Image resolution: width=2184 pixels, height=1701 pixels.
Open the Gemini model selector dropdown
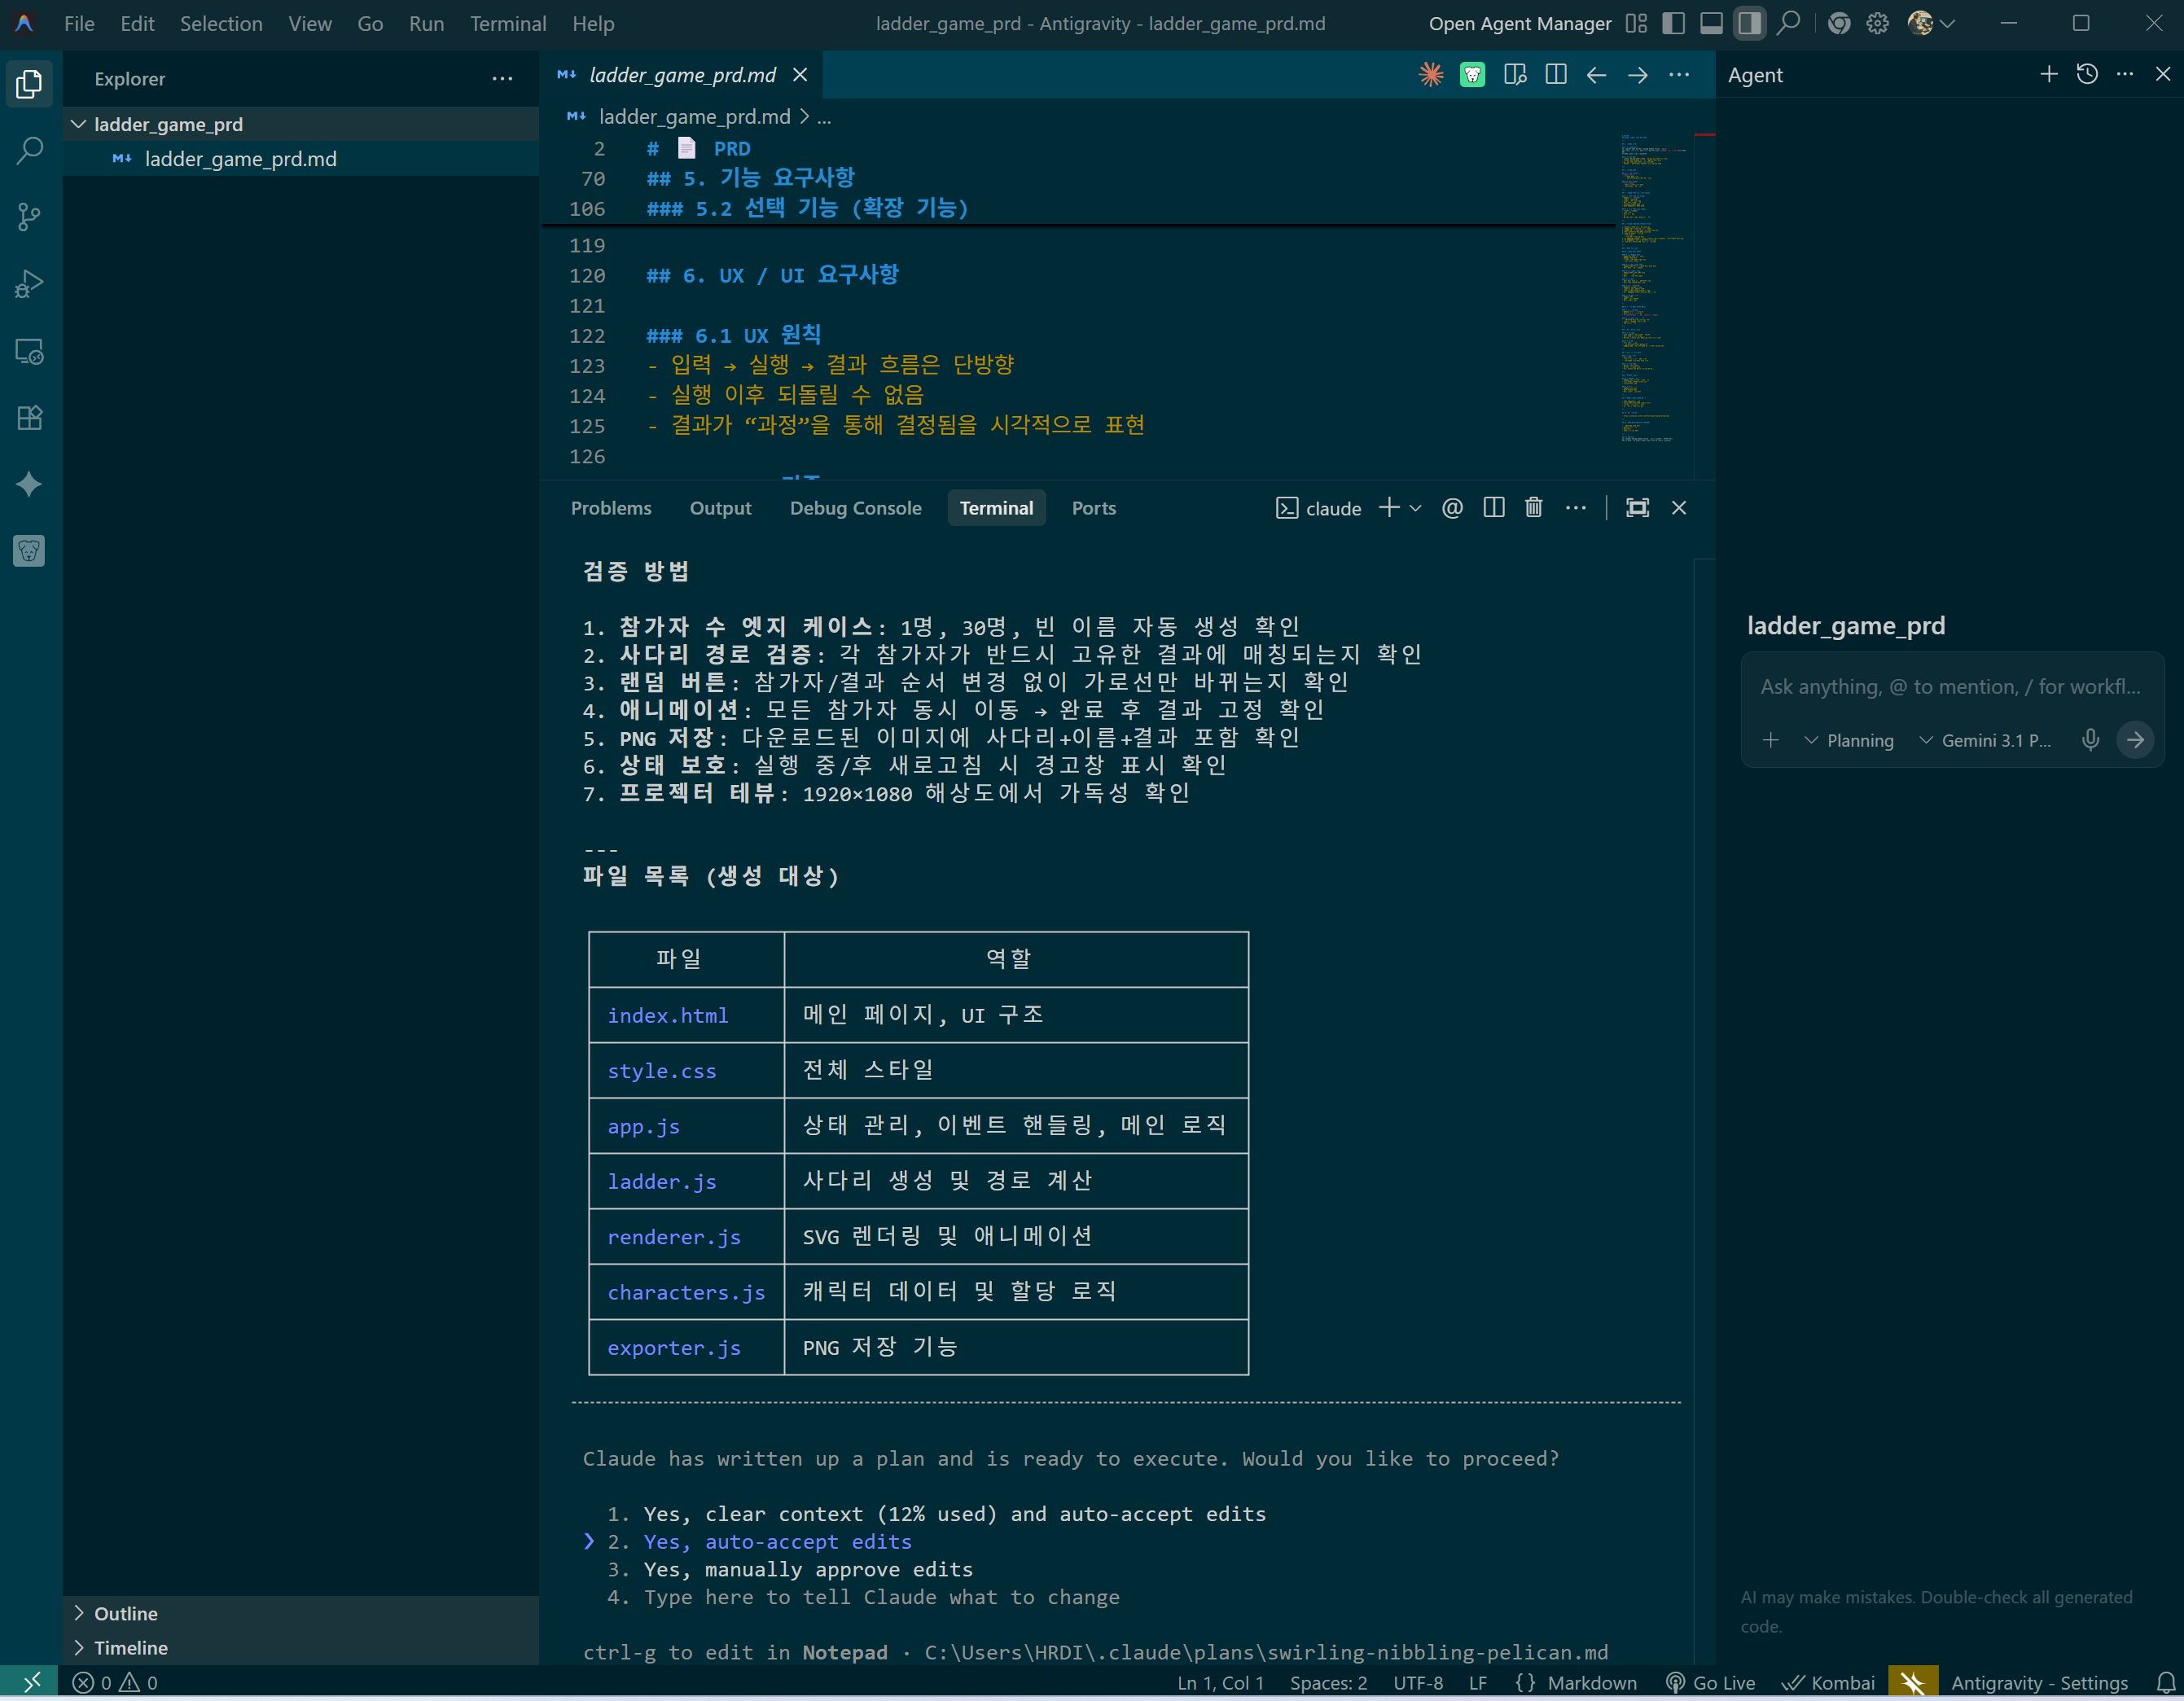pos(1985,741)
